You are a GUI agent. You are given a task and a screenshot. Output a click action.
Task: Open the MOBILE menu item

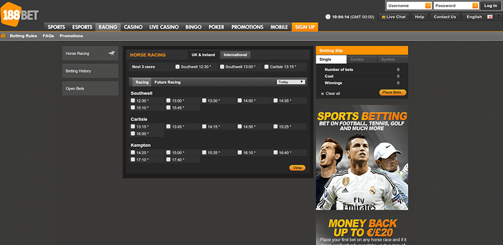[279, 27]
